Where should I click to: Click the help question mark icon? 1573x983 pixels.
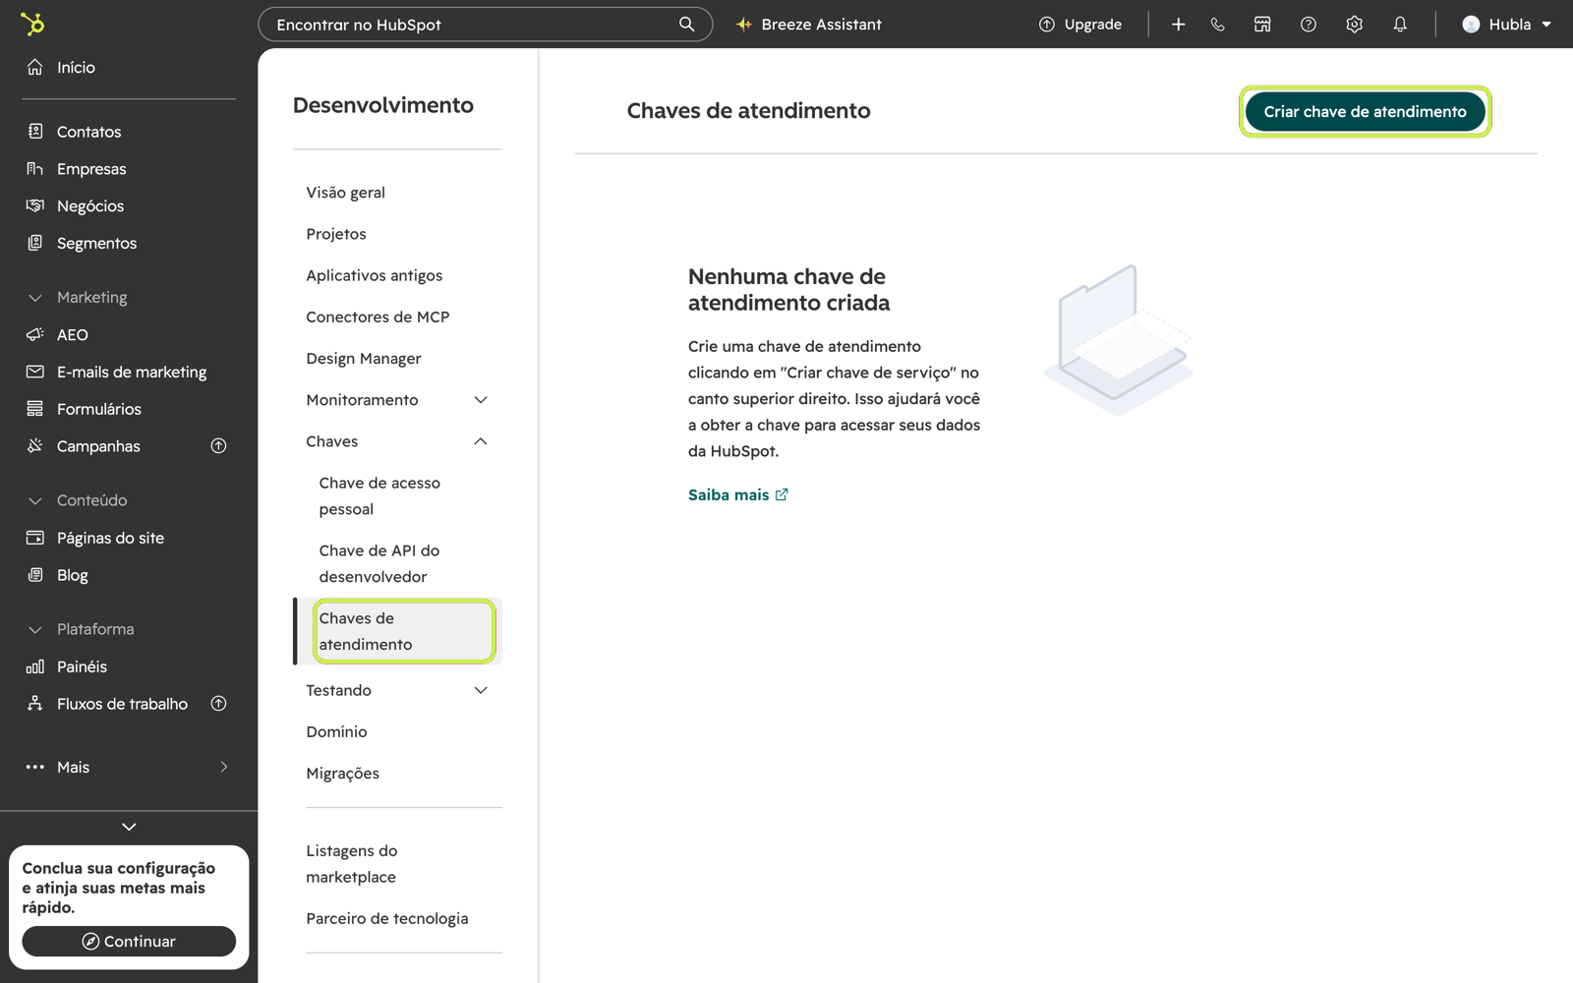pos(1309,25)
